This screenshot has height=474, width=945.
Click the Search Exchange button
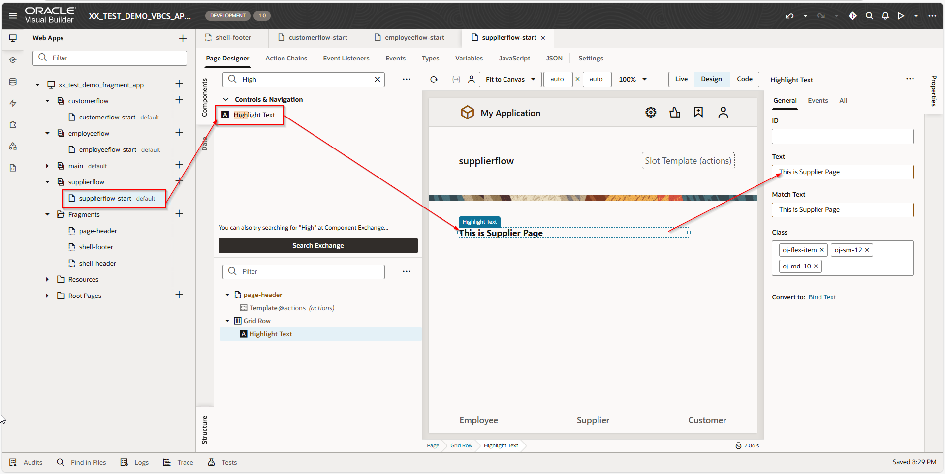click(x=318, y=245)
